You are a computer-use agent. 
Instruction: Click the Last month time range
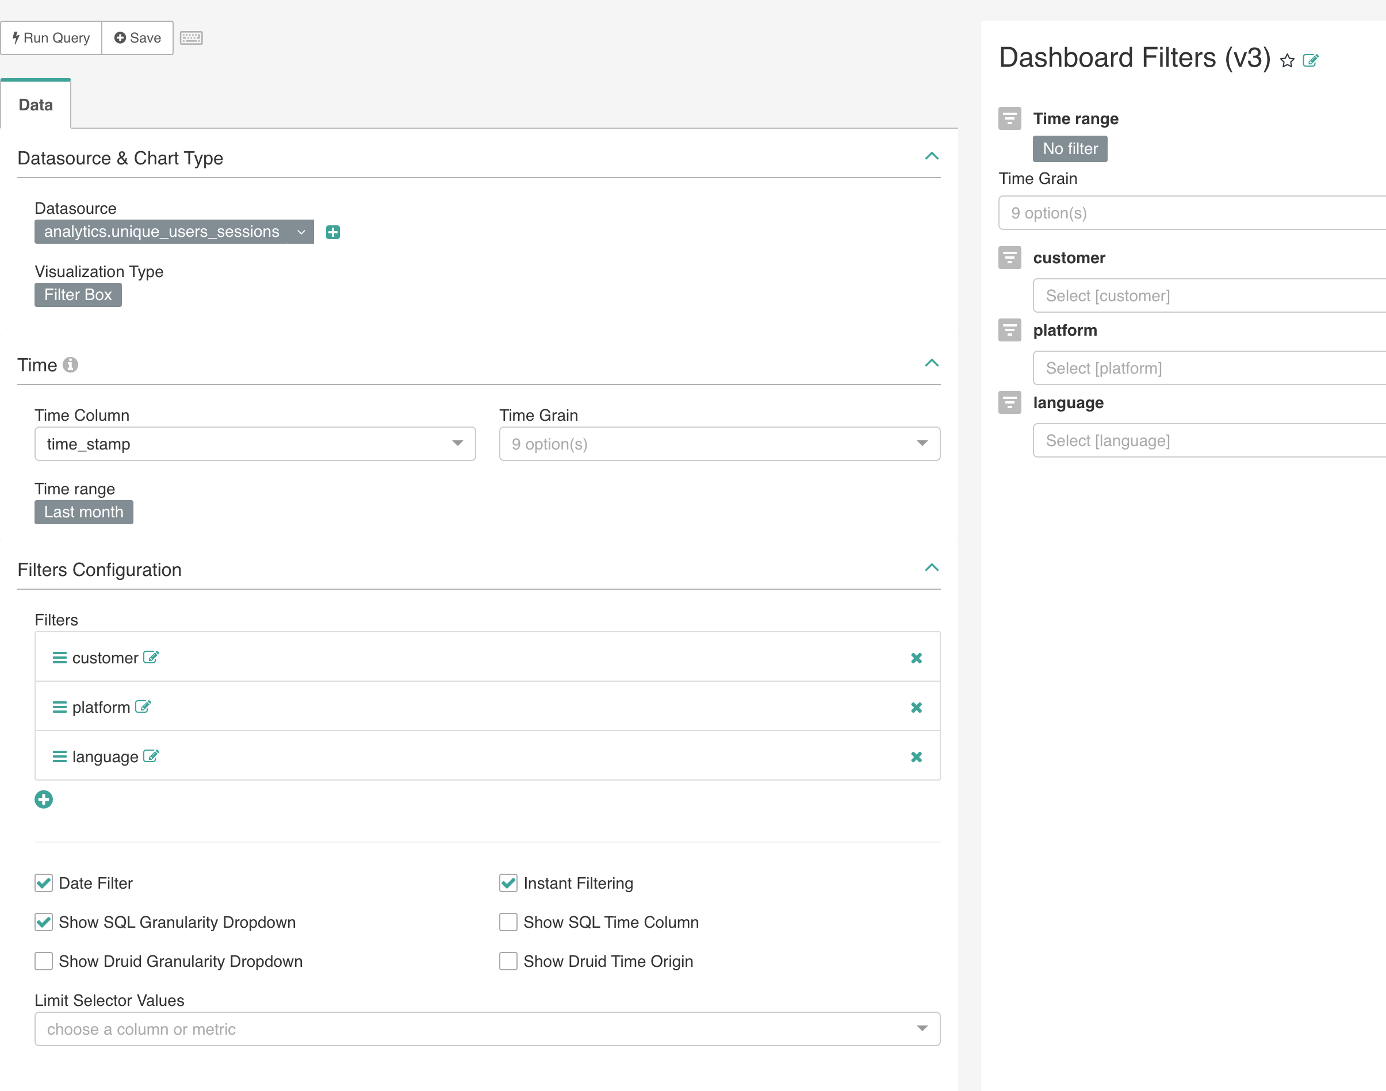84,512
